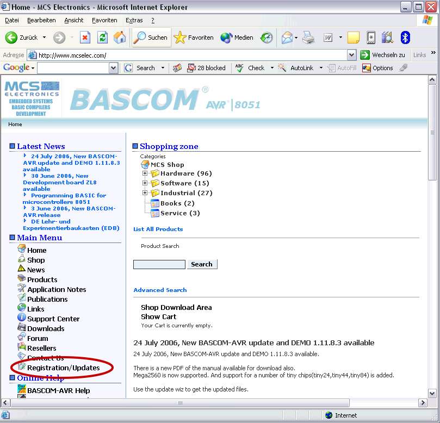Open the address bar dropdown
This screenshot has width=440, height=423.
click(351, 55)
